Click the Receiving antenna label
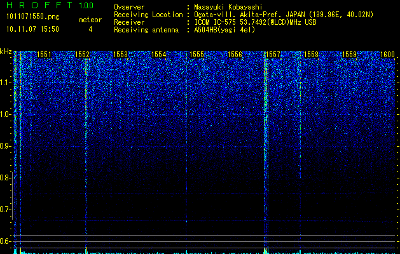The height and width of the screenshot is (254, 400). click(146, 30)
